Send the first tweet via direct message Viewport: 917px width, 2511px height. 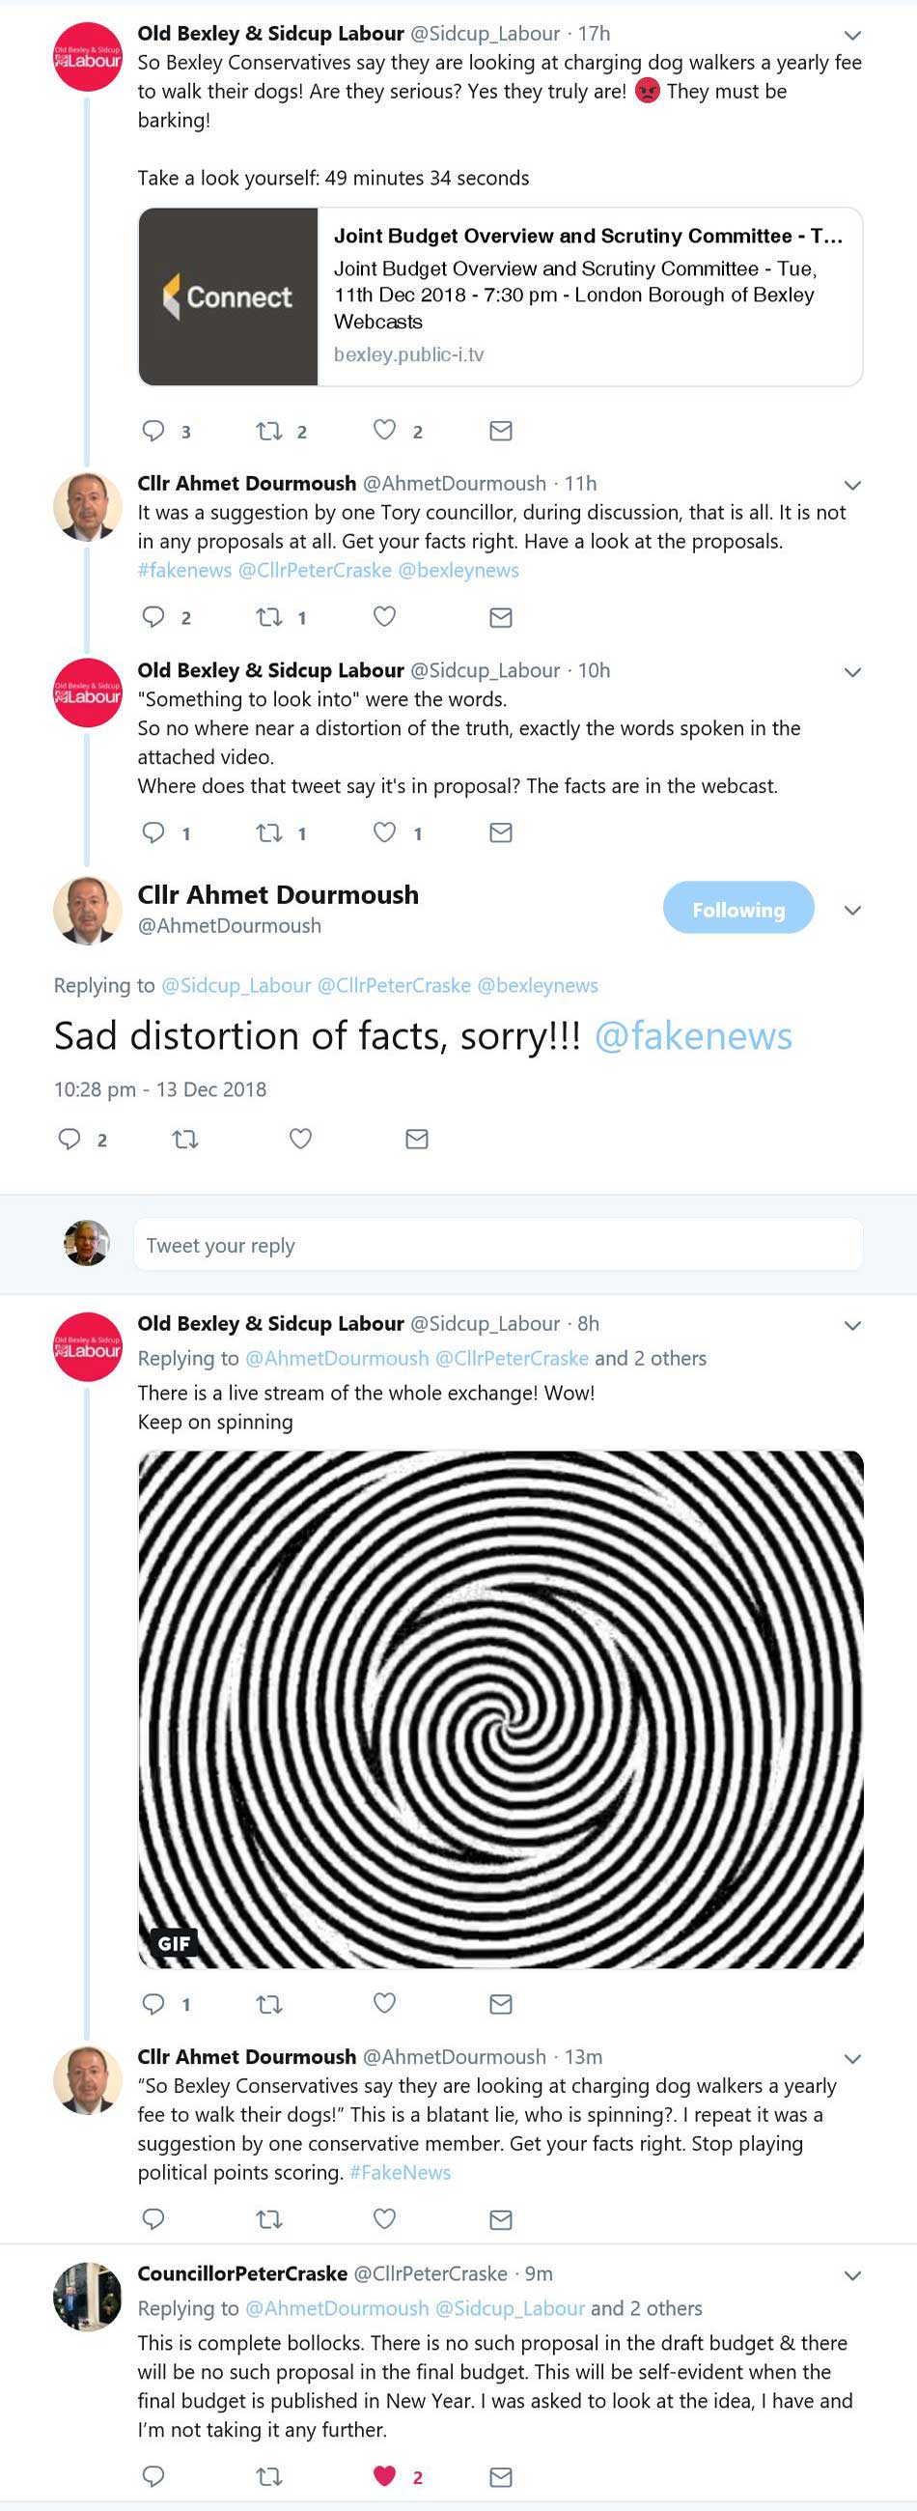[x=501, y=430]
